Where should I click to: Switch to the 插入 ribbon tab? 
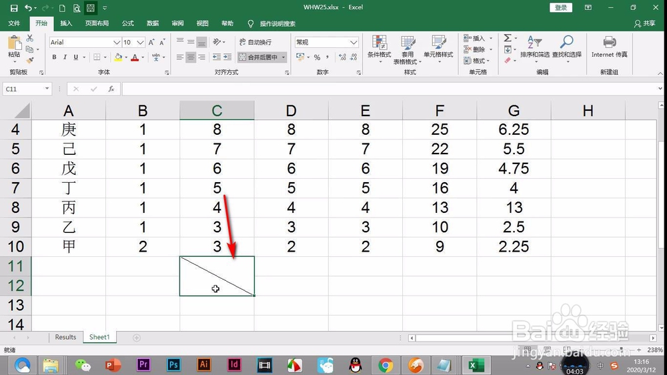click(66, 23)
